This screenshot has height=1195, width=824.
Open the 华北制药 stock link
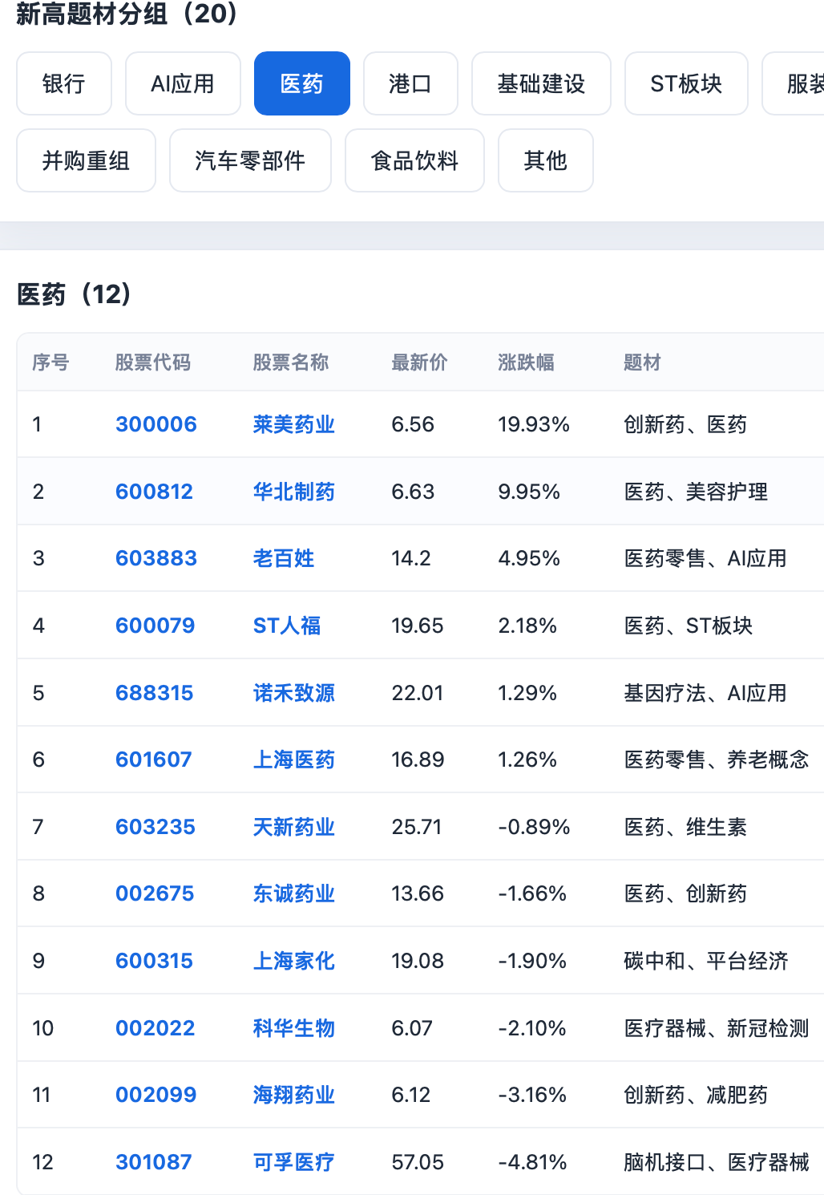pyautogui.click(x=294, y=492)
